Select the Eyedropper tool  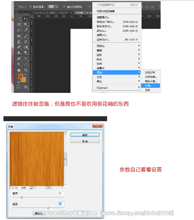(x=26, y=30)
